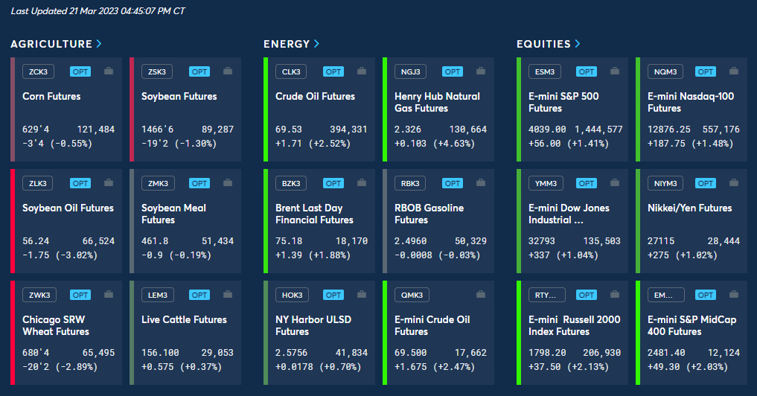Click the Crude Oil last price 69.53

tap(289, 130)
